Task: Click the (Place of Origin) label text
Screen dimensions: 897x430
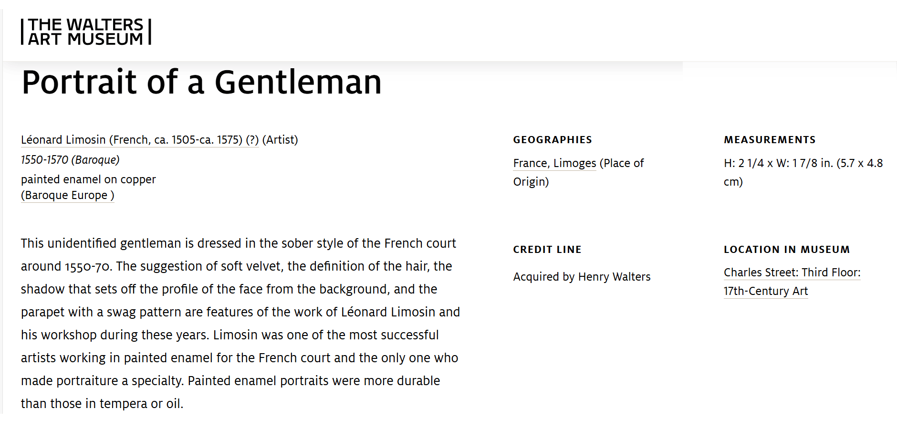Action: tap(578, 172)
